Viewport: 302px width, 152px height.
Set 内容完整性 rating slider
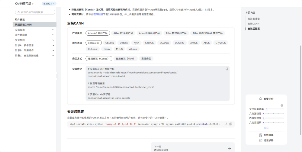(x=273, y=118)
